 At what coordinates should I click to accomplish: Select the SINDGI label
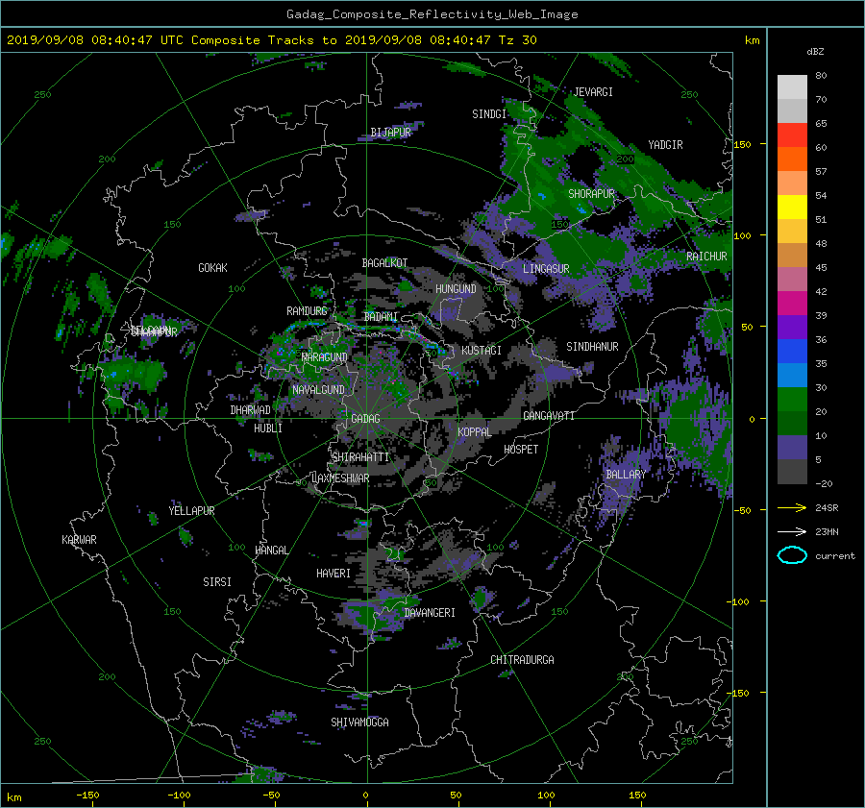(489, 114)
